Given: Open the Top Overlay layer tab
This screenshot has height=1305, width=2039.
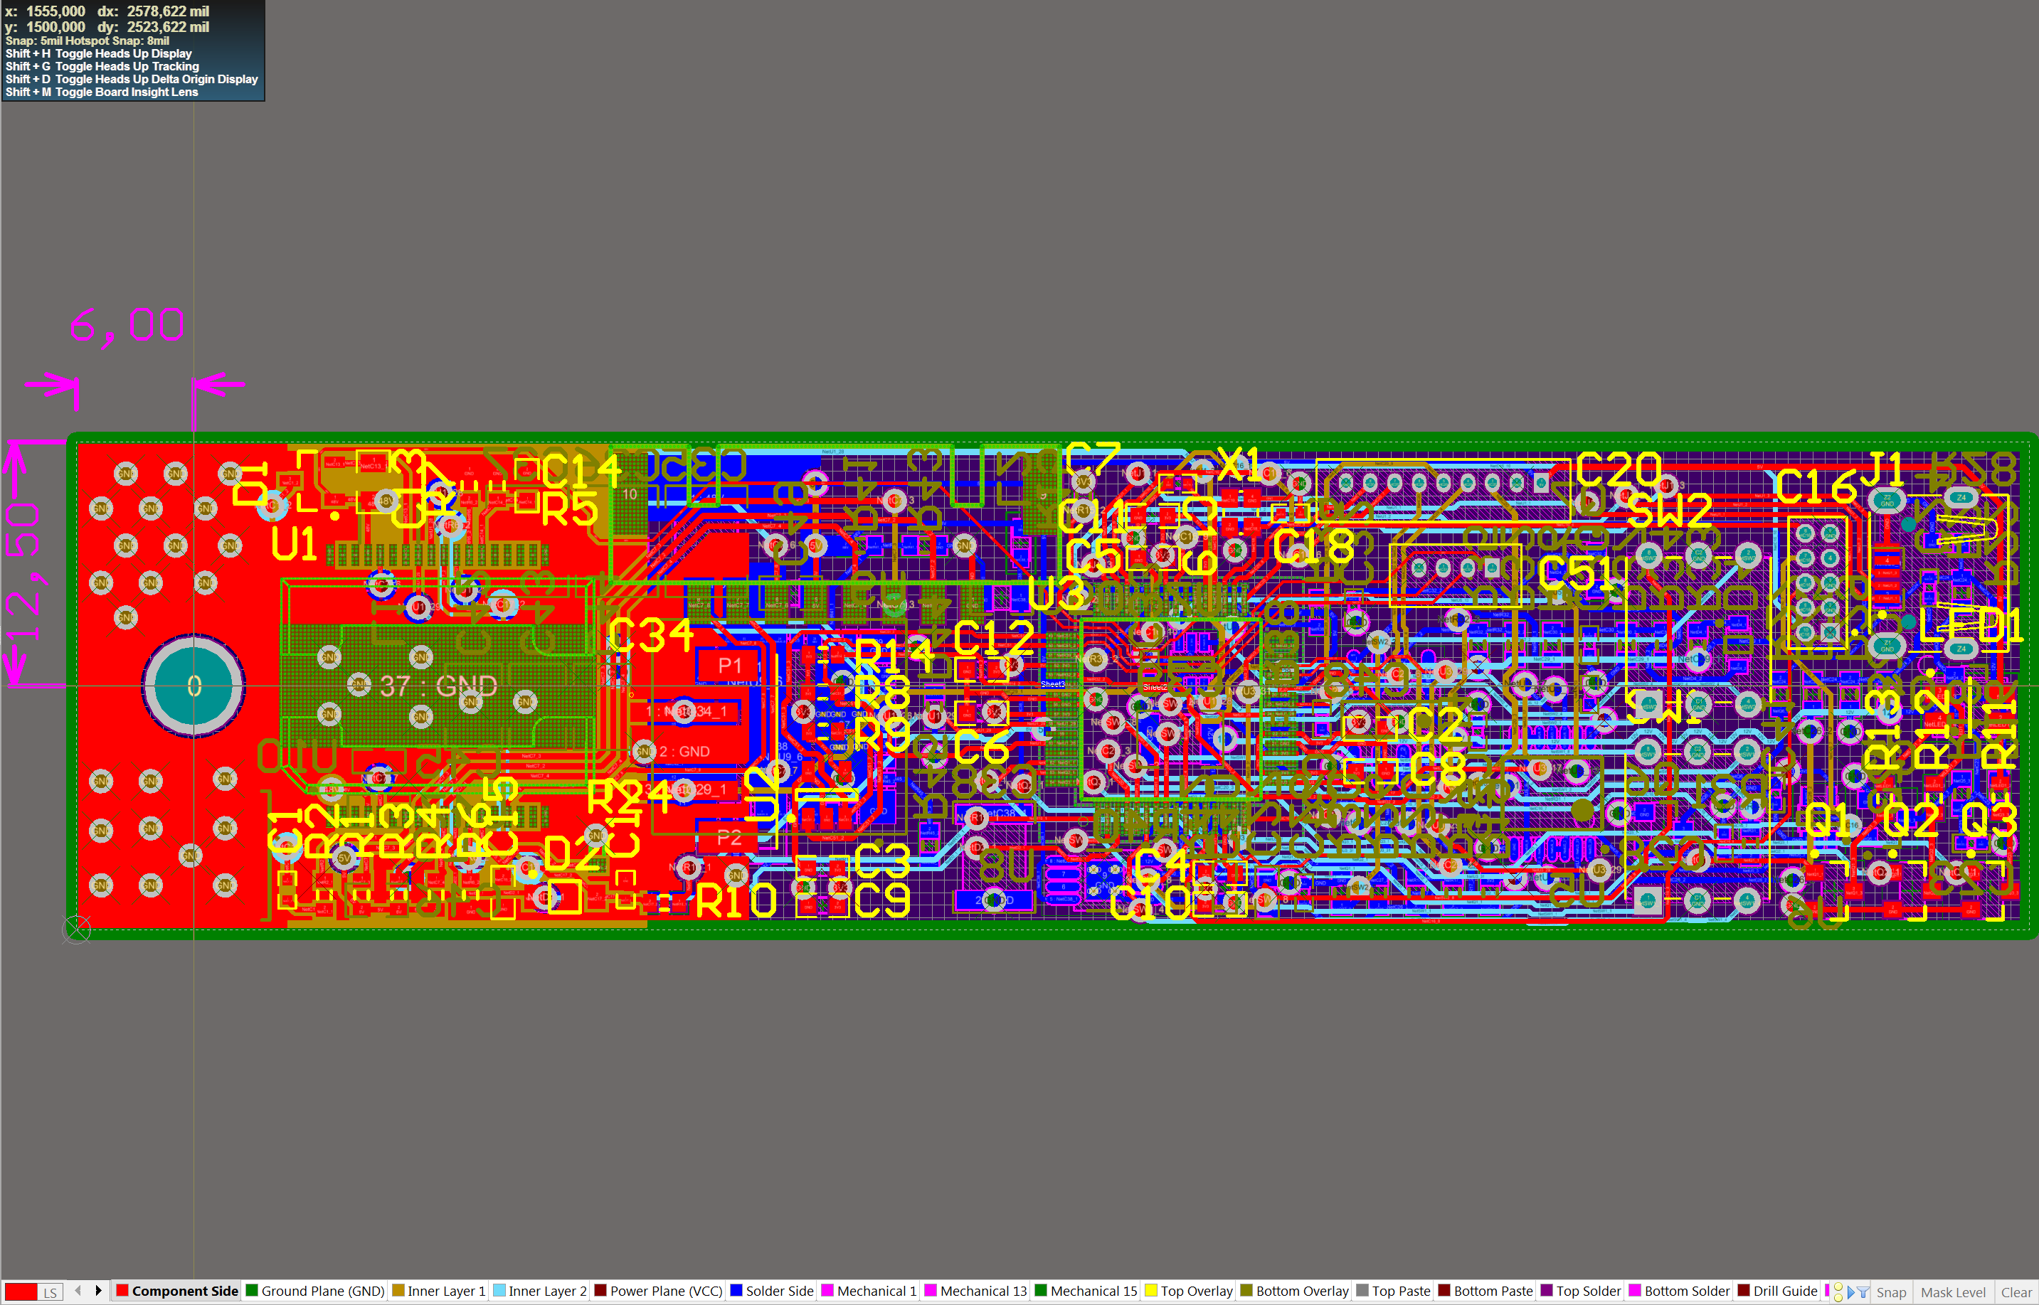Looking at the screenshot, I should point(1196,1291).
